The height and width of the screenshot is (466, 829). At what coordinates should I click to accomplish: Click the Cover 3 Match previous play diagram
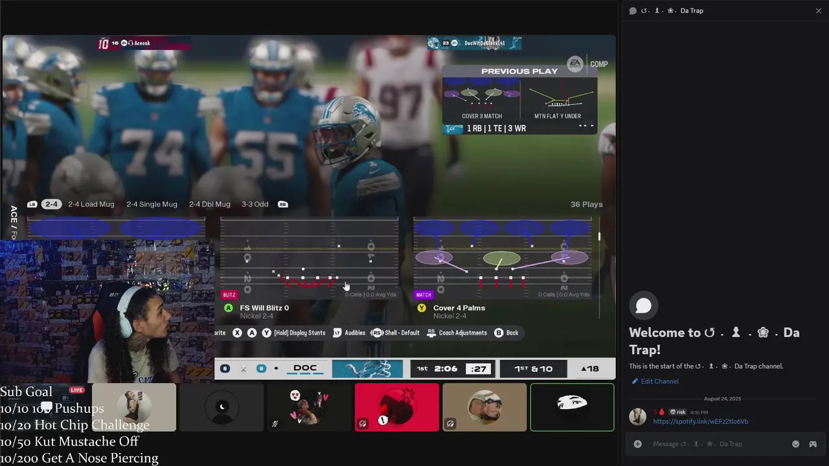coord(481,96)
